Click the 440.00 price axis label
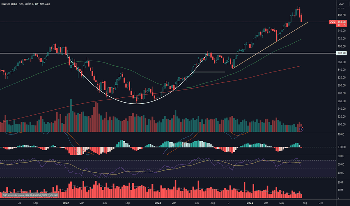The width and height of the screenshot is (350, 206). tap(341, 31)
